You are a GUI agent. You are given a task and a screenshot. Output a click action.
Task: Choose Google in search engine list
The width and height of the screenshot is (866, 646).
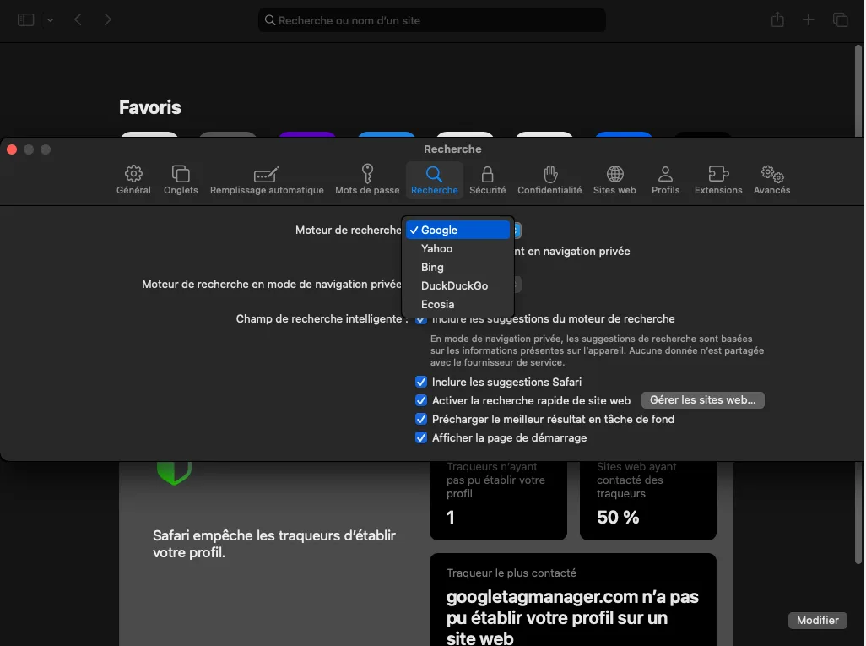tap(457, 230)
